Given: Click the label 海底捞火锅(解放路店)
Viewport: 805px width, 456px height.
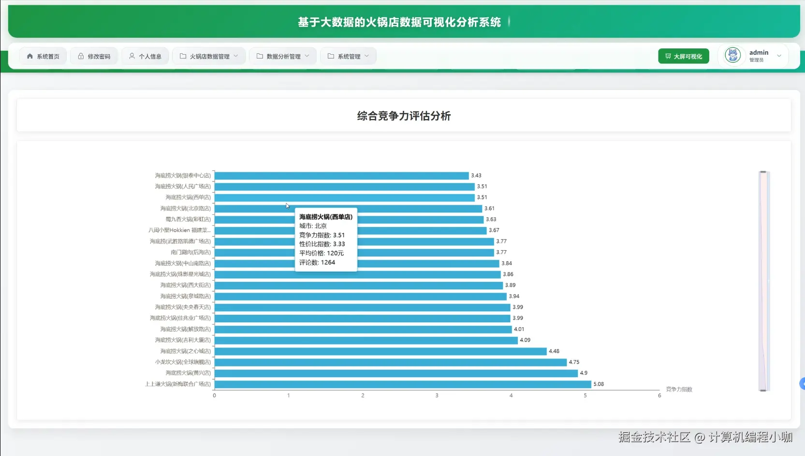Looking at the screenshot, I should 186,329.
